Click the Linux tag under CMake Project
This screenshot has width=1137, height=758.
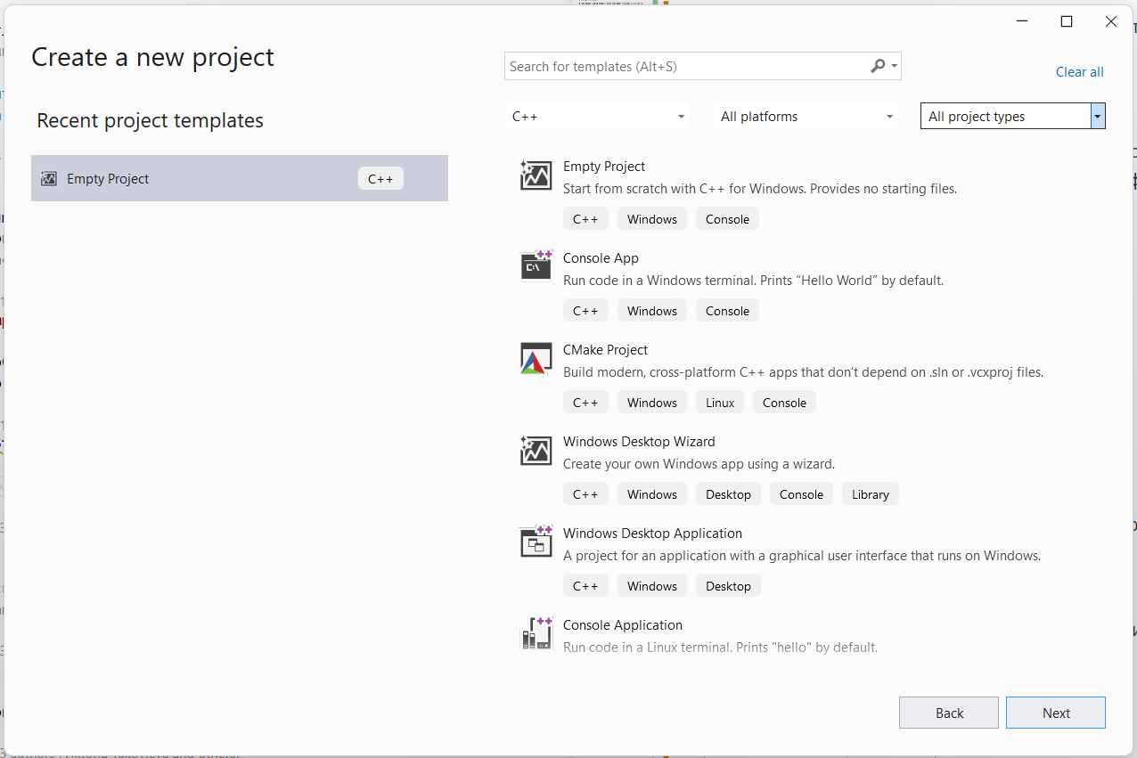pos(719,402)
